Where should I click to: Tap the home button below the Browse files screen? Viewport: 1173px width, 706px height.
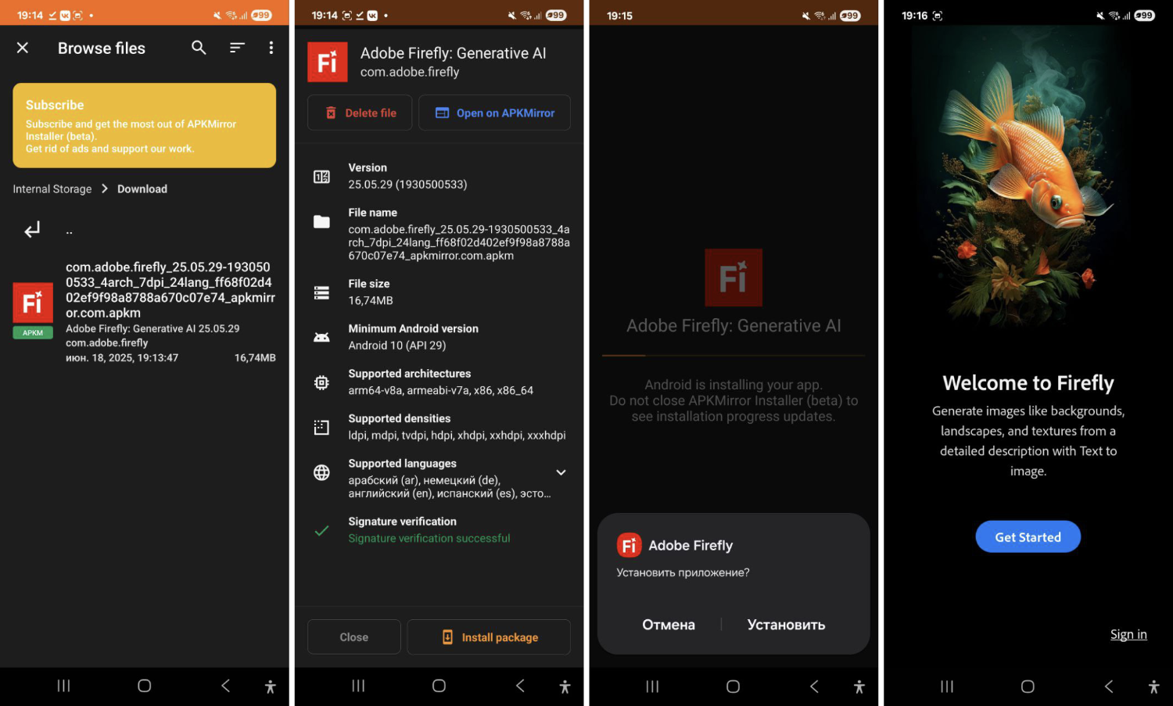coord(144,686)
